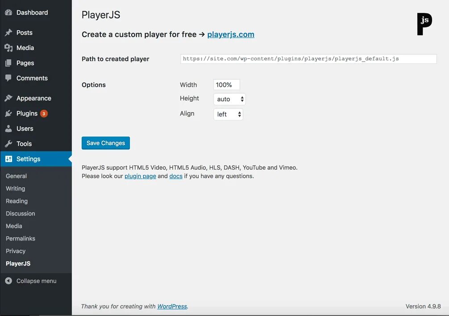Click the Save Changes button
449x316 pixels.
click(x=106, y=143)
